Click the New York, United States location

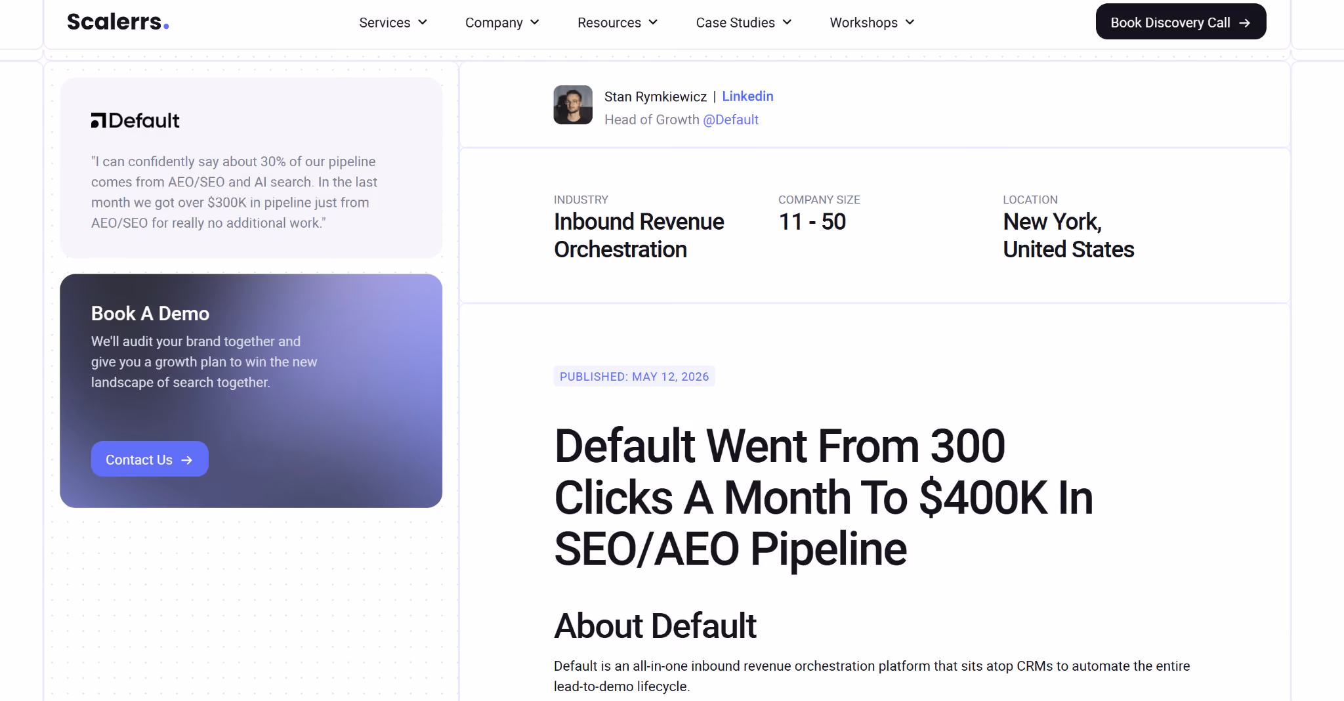1068,236
